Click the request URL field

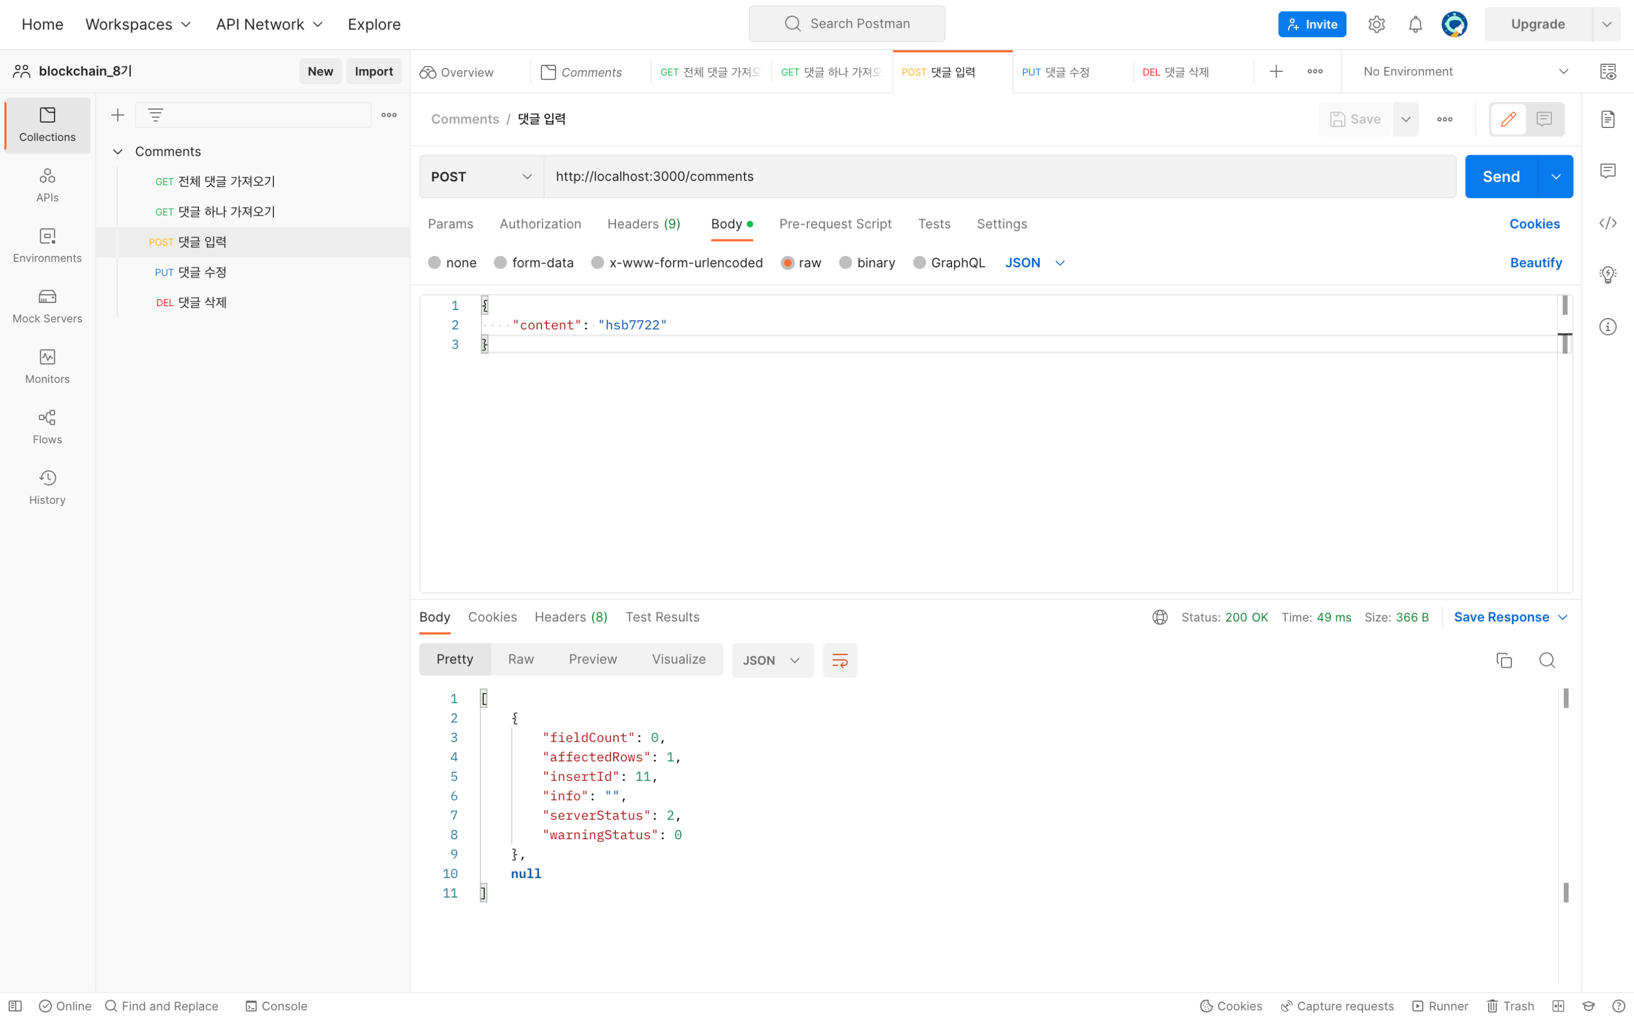click(1000, 176)
